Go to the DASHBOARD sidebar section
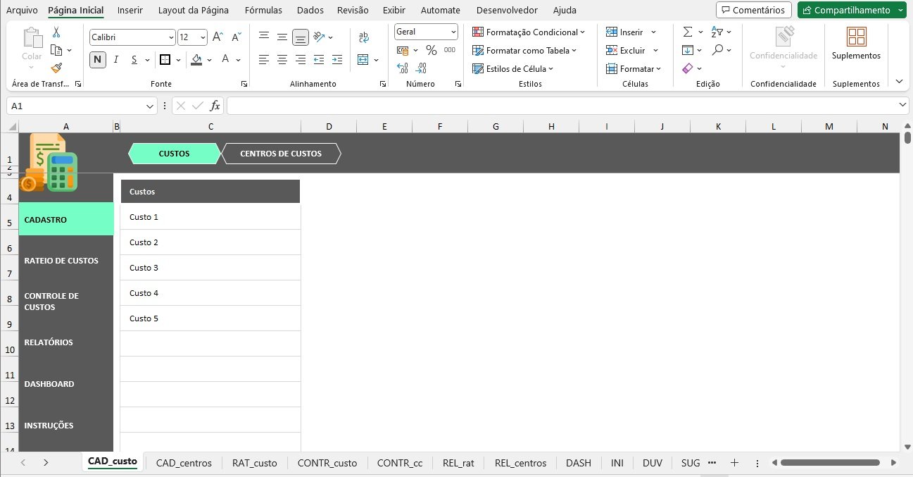This screenshot has width=913, height=477. coord(49,384)
